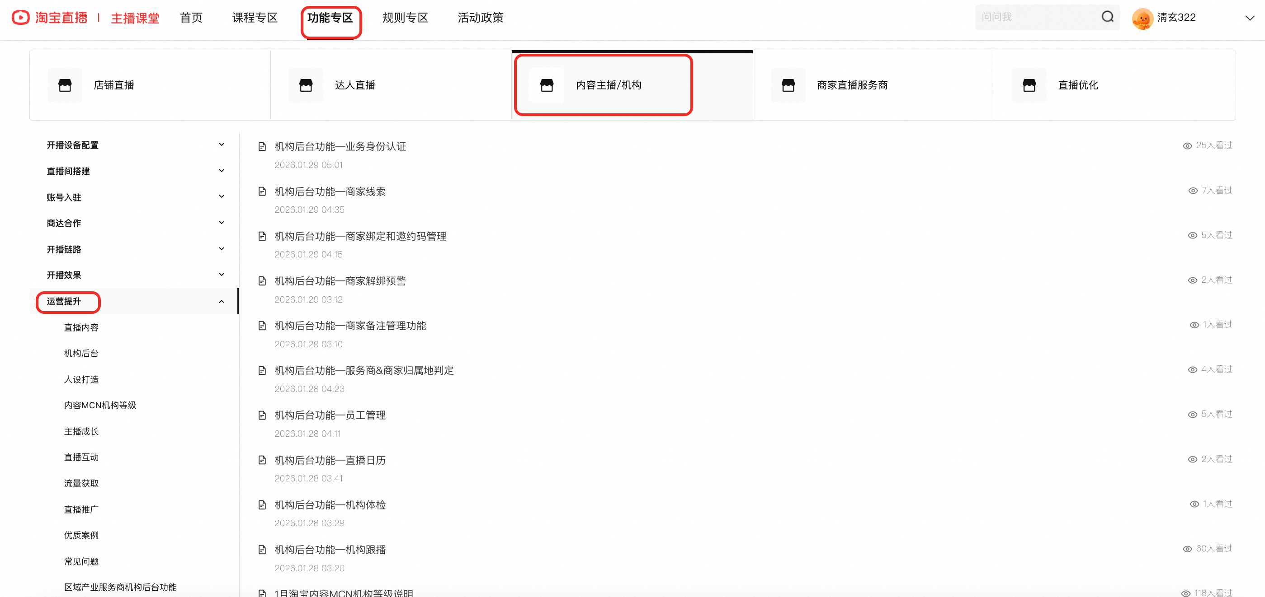Click the 2026.01.29 04:15 timestamp text

click(308, 254)
